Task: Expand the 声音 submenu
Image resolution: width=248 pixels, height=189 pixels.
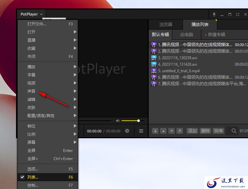Action: pos(48,91)
